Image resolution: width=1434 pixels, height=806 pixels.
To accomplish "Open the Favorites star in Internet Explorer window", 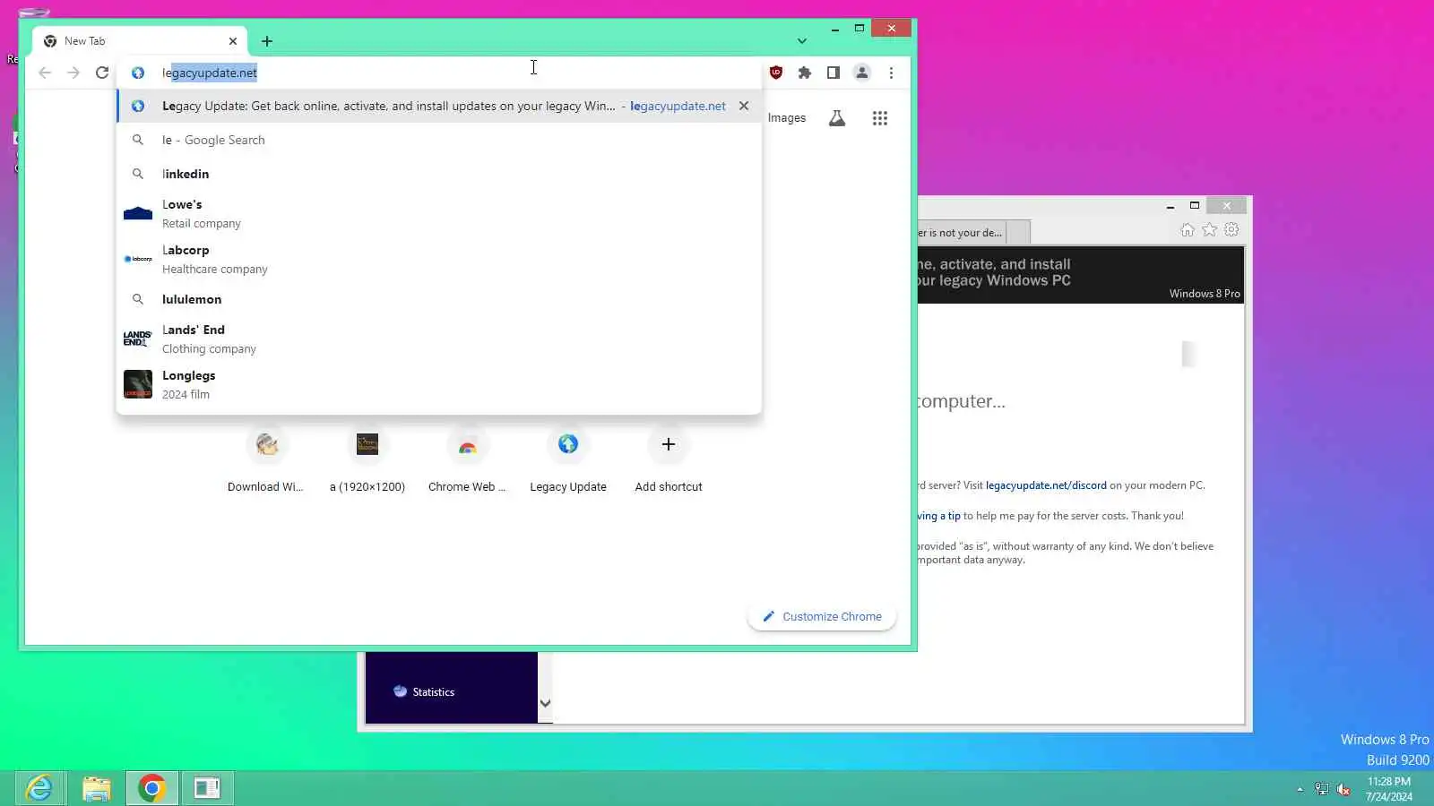I will pos(1210,230).
